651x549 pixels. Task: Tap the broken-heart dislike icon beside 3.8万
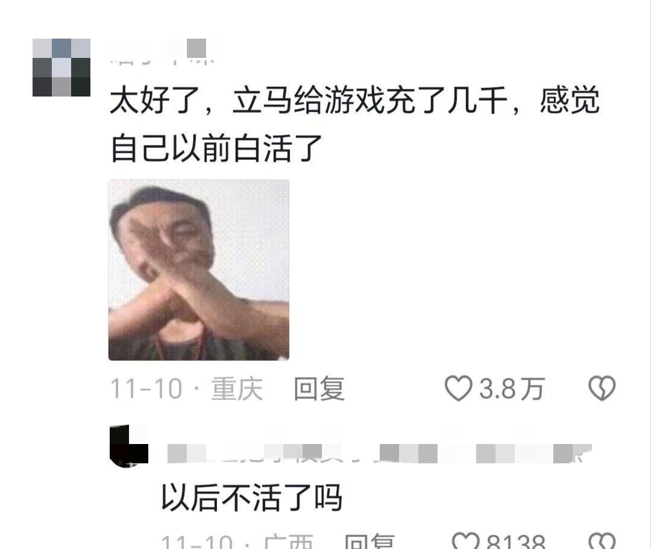point(602,388)
